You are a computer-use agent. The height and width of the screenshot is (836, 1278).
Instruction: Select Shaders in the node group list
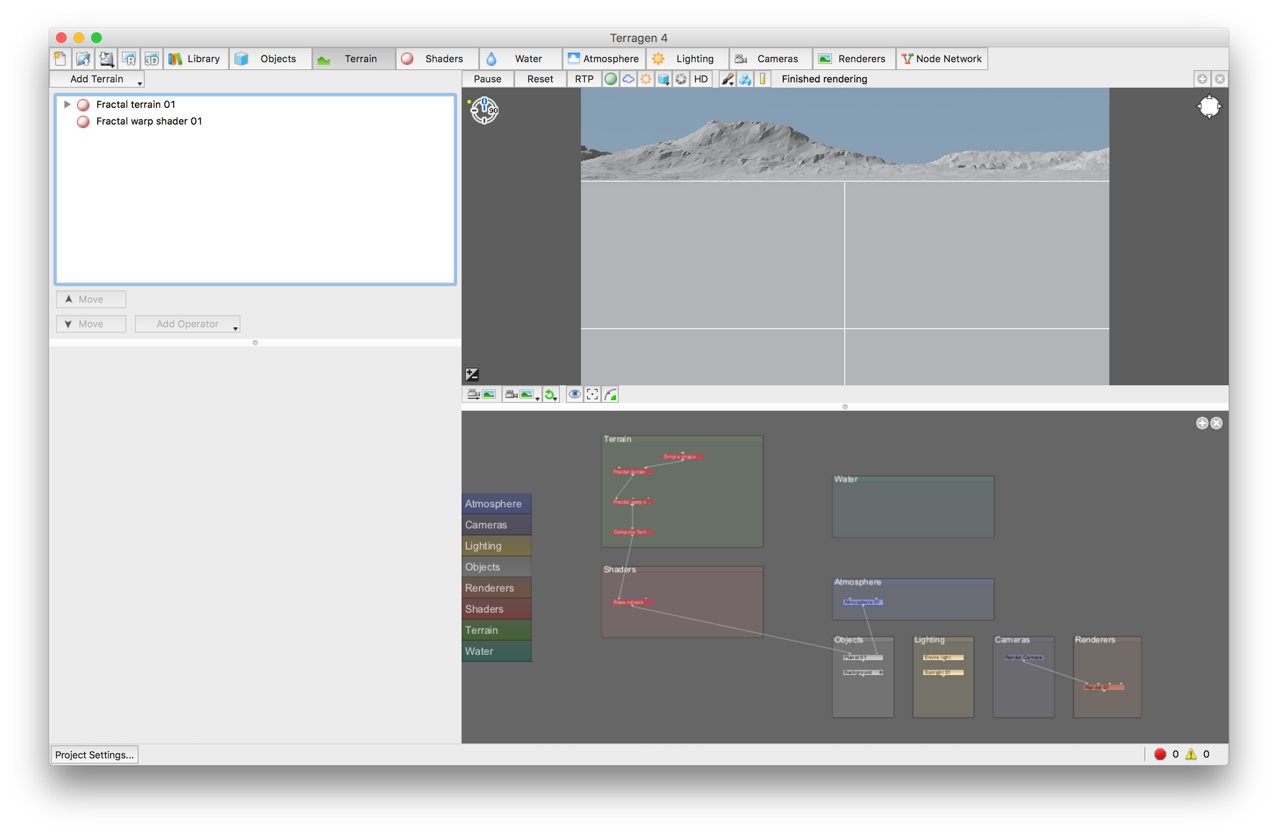pyautogui.click(x=497, y=609)
